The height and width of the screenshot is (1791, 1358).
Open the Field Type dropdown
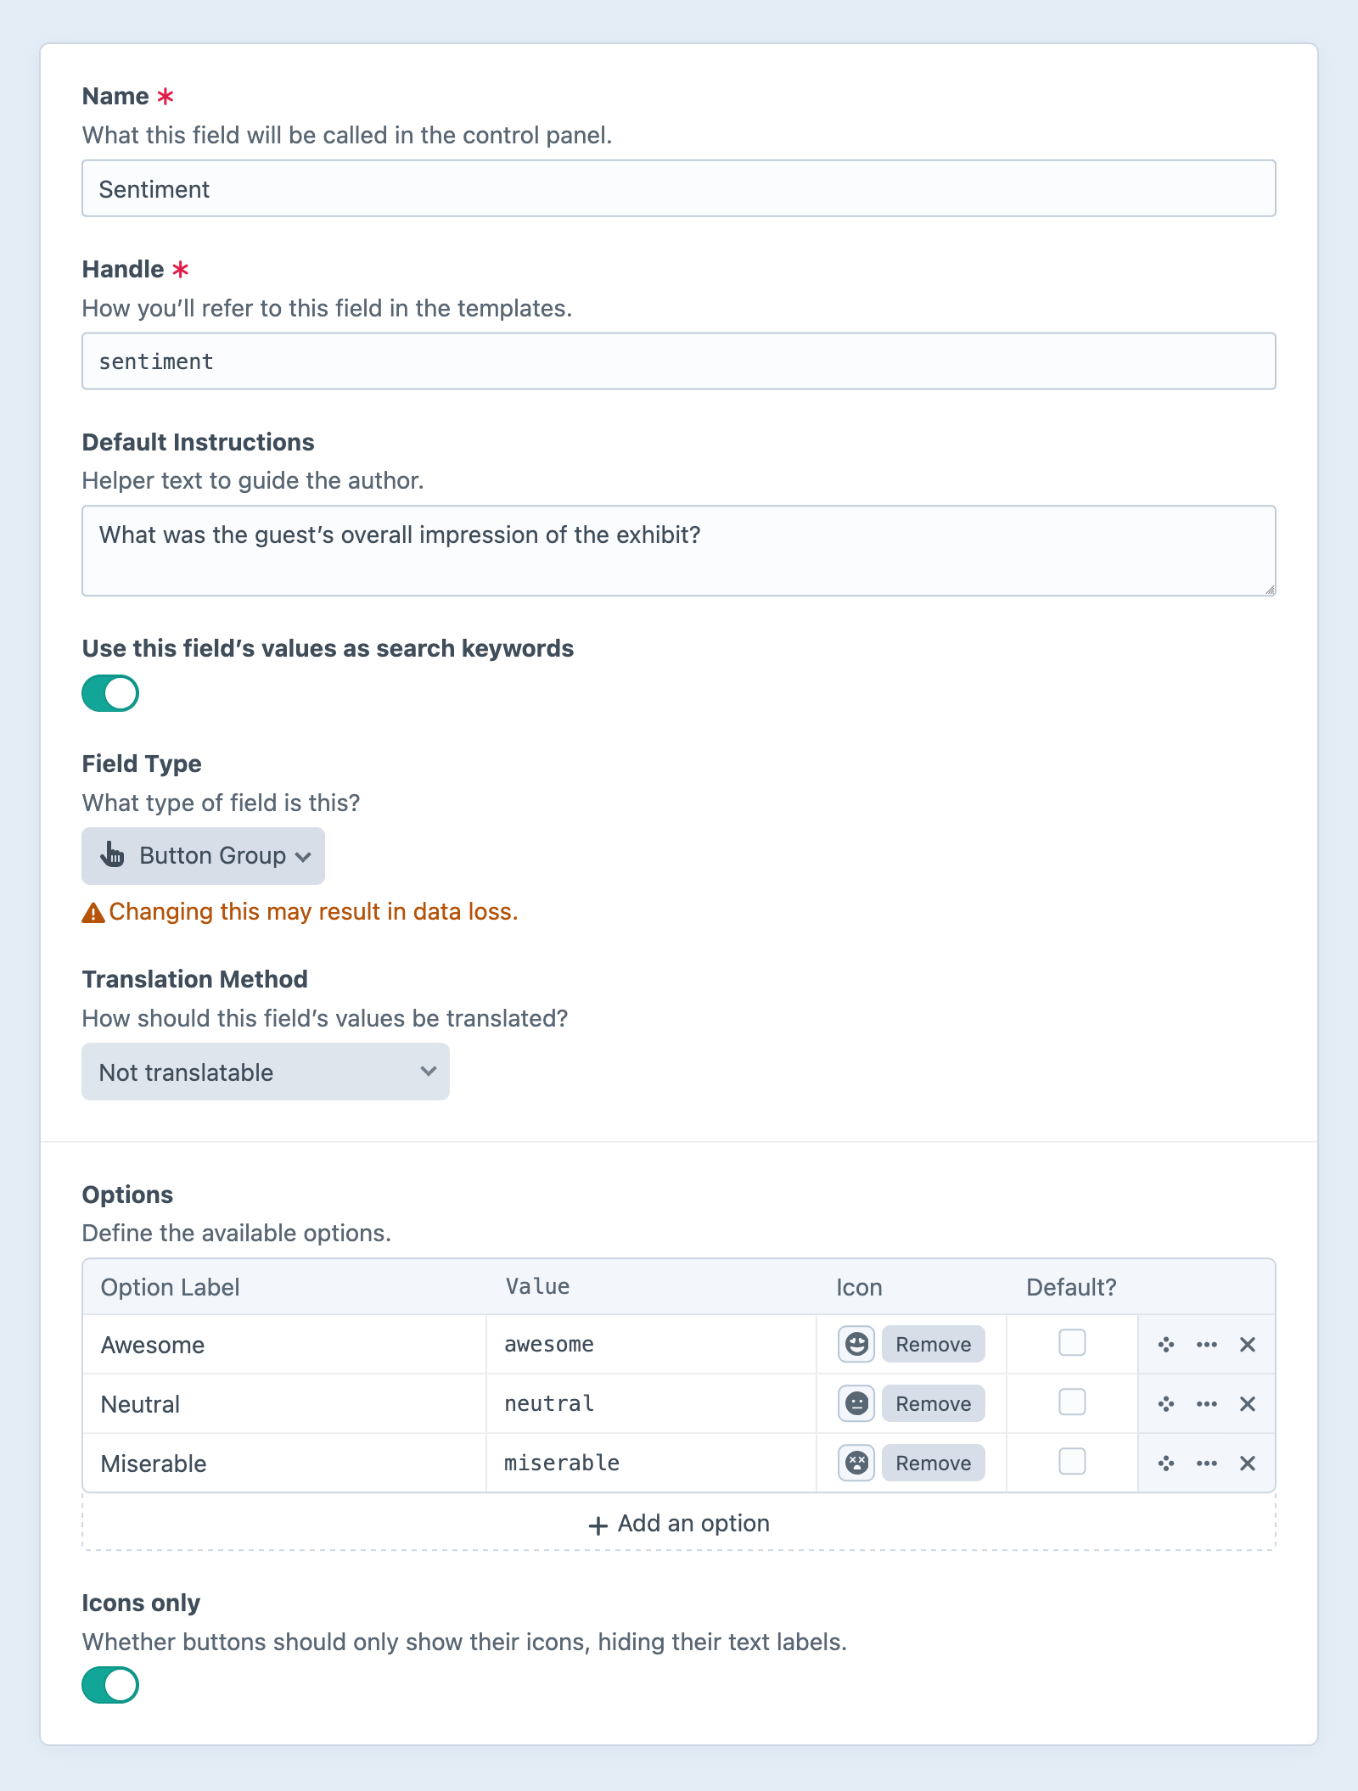click(x=203, y=855)
